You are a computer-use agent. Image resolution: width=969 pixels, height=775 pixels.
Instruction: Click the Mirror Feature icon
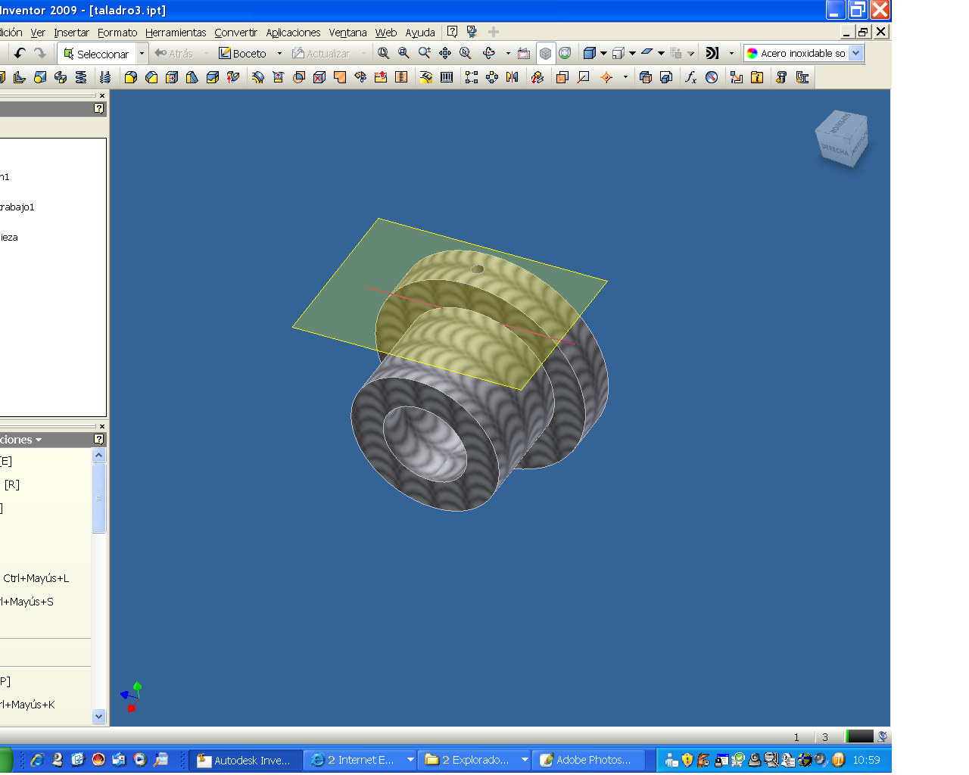(x=513, y=77)
